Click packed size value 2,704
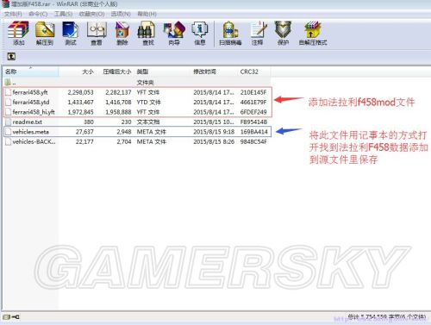Screen dimensions: 431x325 [x=124, y=141]
